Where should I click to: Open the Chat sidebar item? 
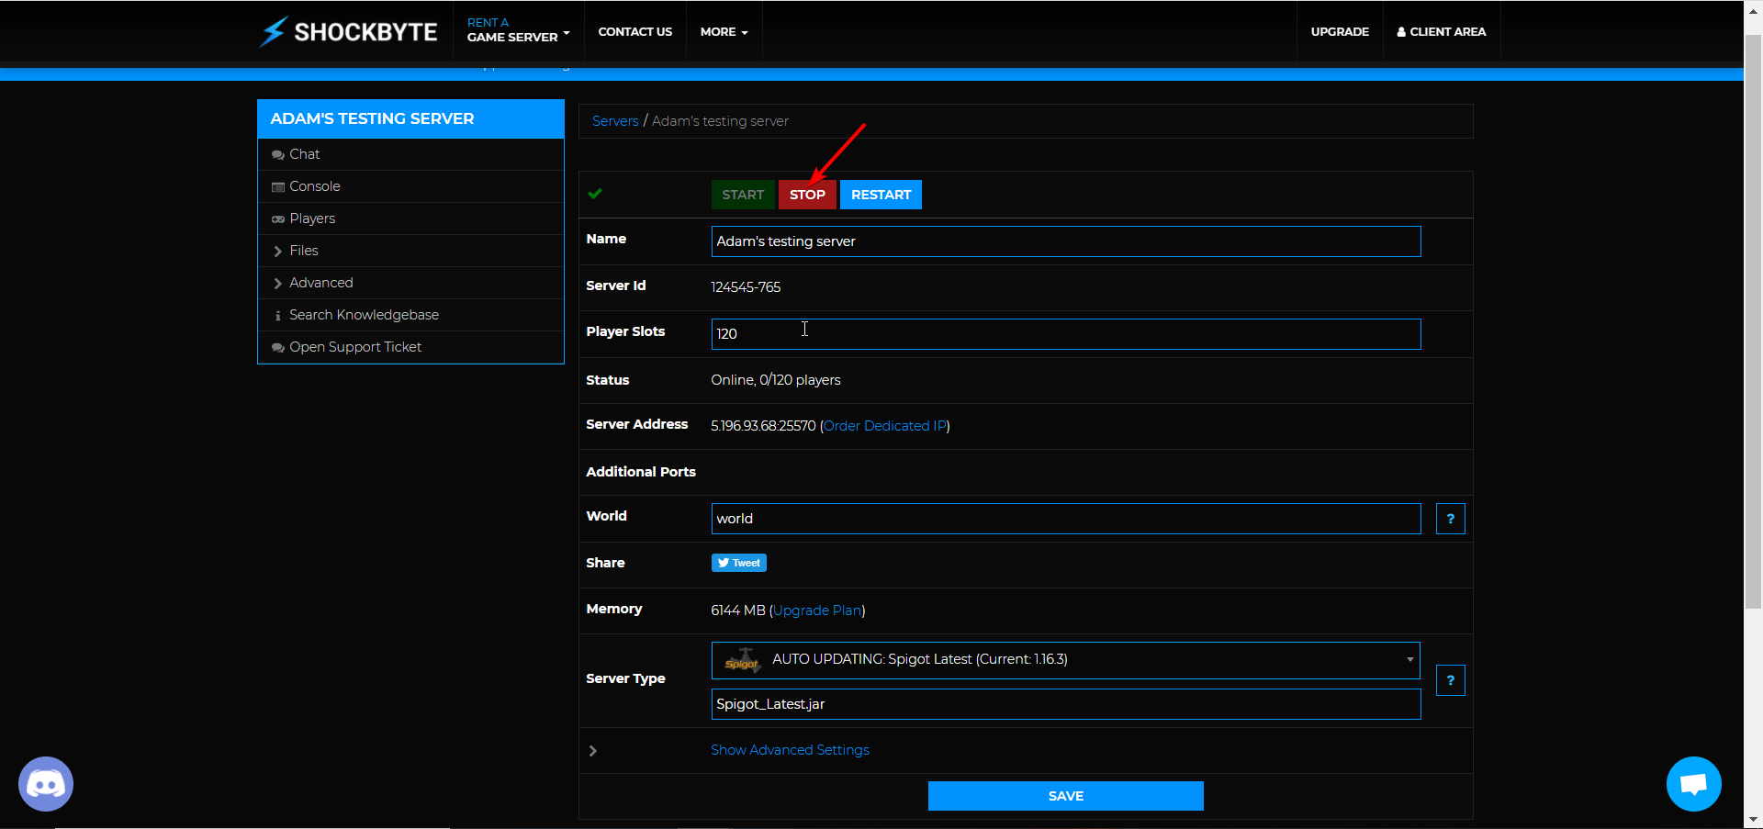point(410,154)
